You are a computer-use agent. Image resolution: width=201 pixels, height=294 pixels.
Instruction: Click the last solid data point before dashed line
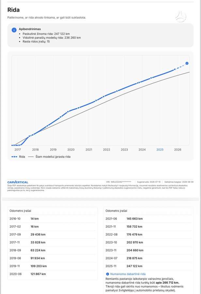pos(175,69)
